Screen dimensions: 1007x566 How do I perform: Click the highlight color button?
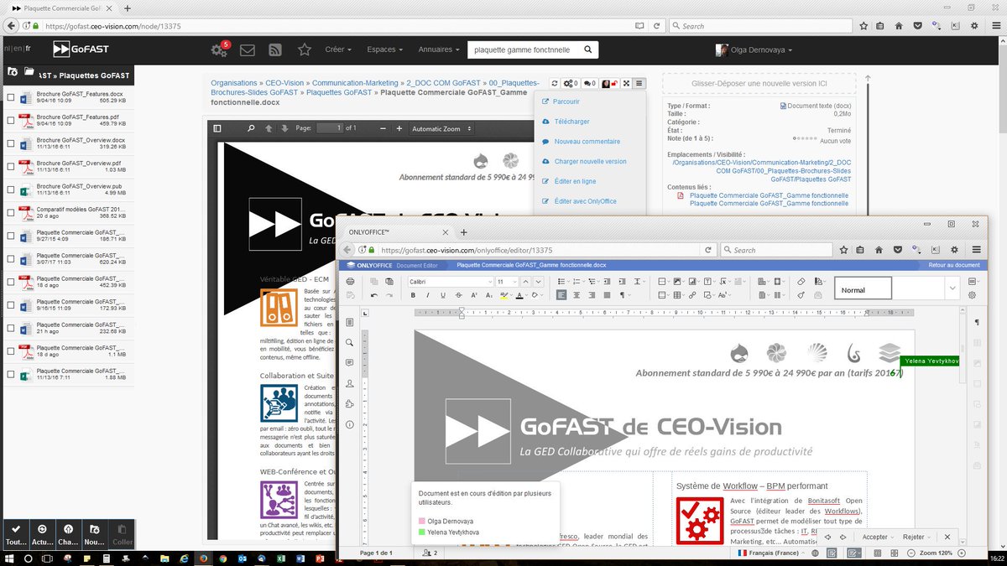[504, 295]
